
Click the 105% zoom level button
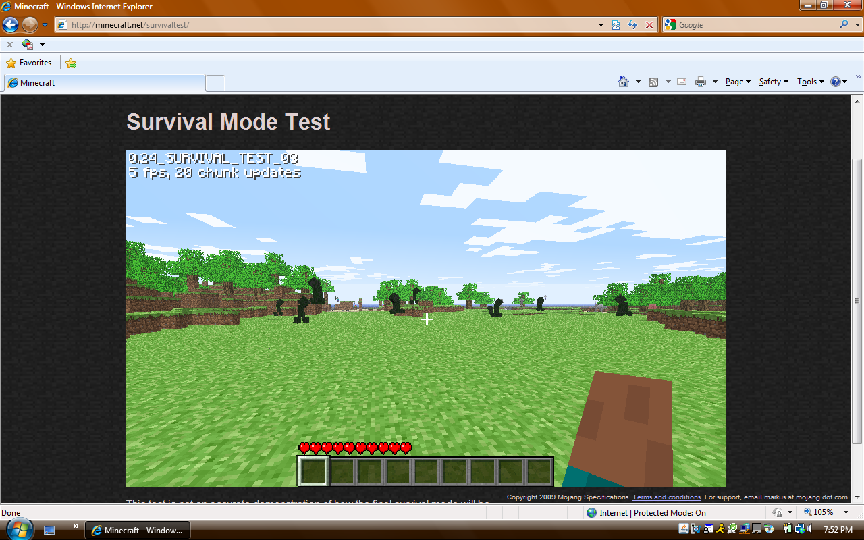[x=818, y=513]
